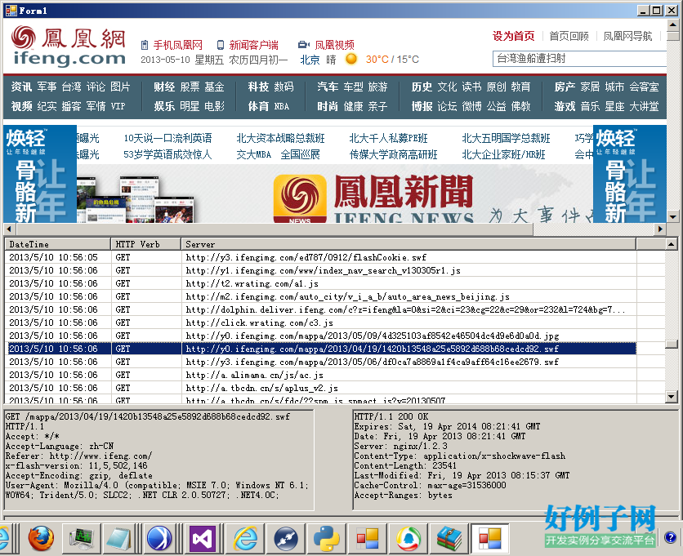Click web page scrollbar down arrow
The height and width of the screenshot is (556, 683).
click(x=672, y=217)
